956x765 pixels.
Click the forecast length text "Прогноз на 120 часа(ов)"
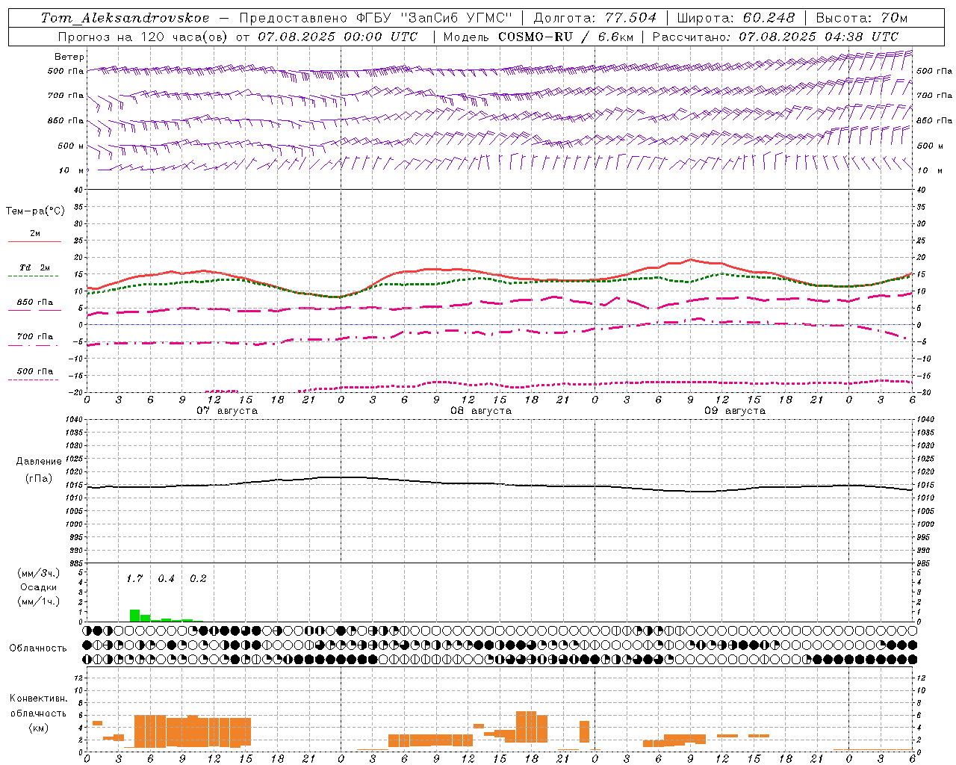click(143, 37)
